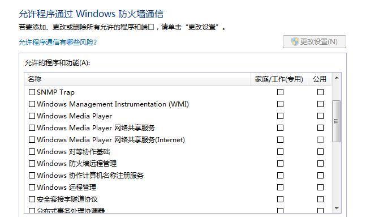The height and width of the screenshot is (217, 366).
Task: Tick 公用 checkbox for Windows 远程管理
Action: coord(320,188)
